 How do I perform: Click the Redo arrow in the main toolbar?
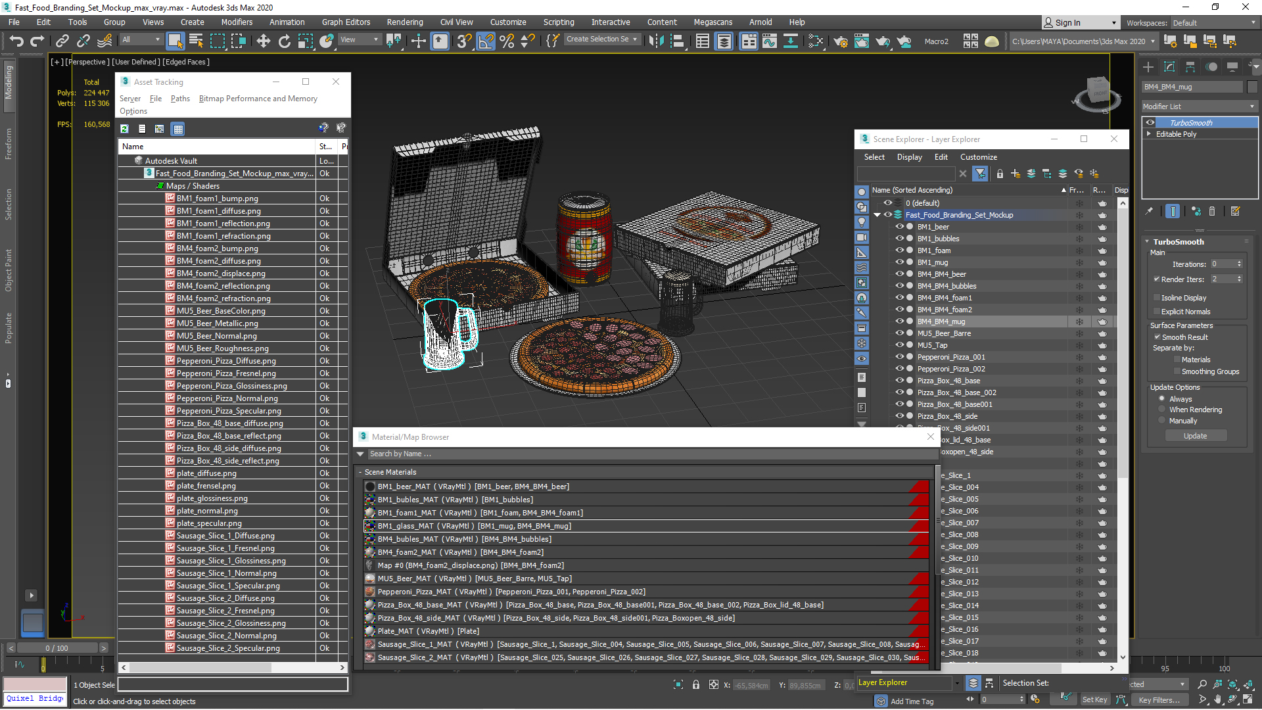(37, 41)
